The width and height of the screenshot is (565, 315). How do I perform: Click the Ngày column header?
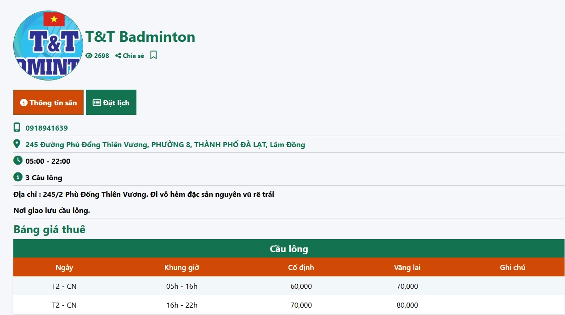(x=64, y=267)
